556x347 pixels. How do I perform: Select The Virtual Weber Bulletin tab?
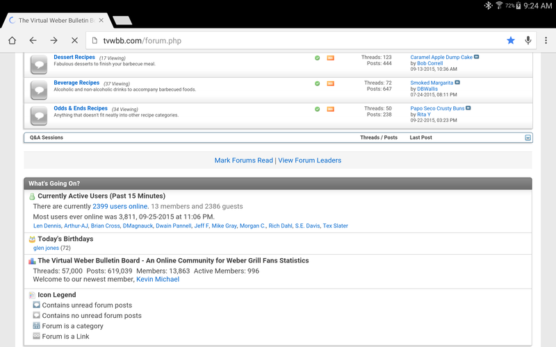tap(57, 20)
